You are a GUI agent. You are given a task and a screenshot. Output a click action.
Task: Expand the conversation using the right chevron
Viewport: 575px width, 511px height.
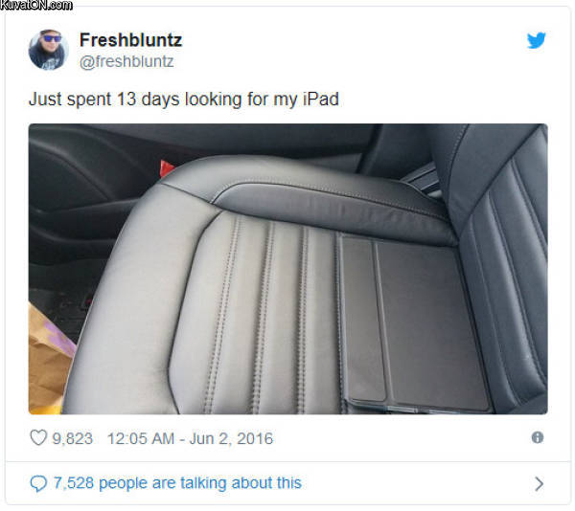539,484
